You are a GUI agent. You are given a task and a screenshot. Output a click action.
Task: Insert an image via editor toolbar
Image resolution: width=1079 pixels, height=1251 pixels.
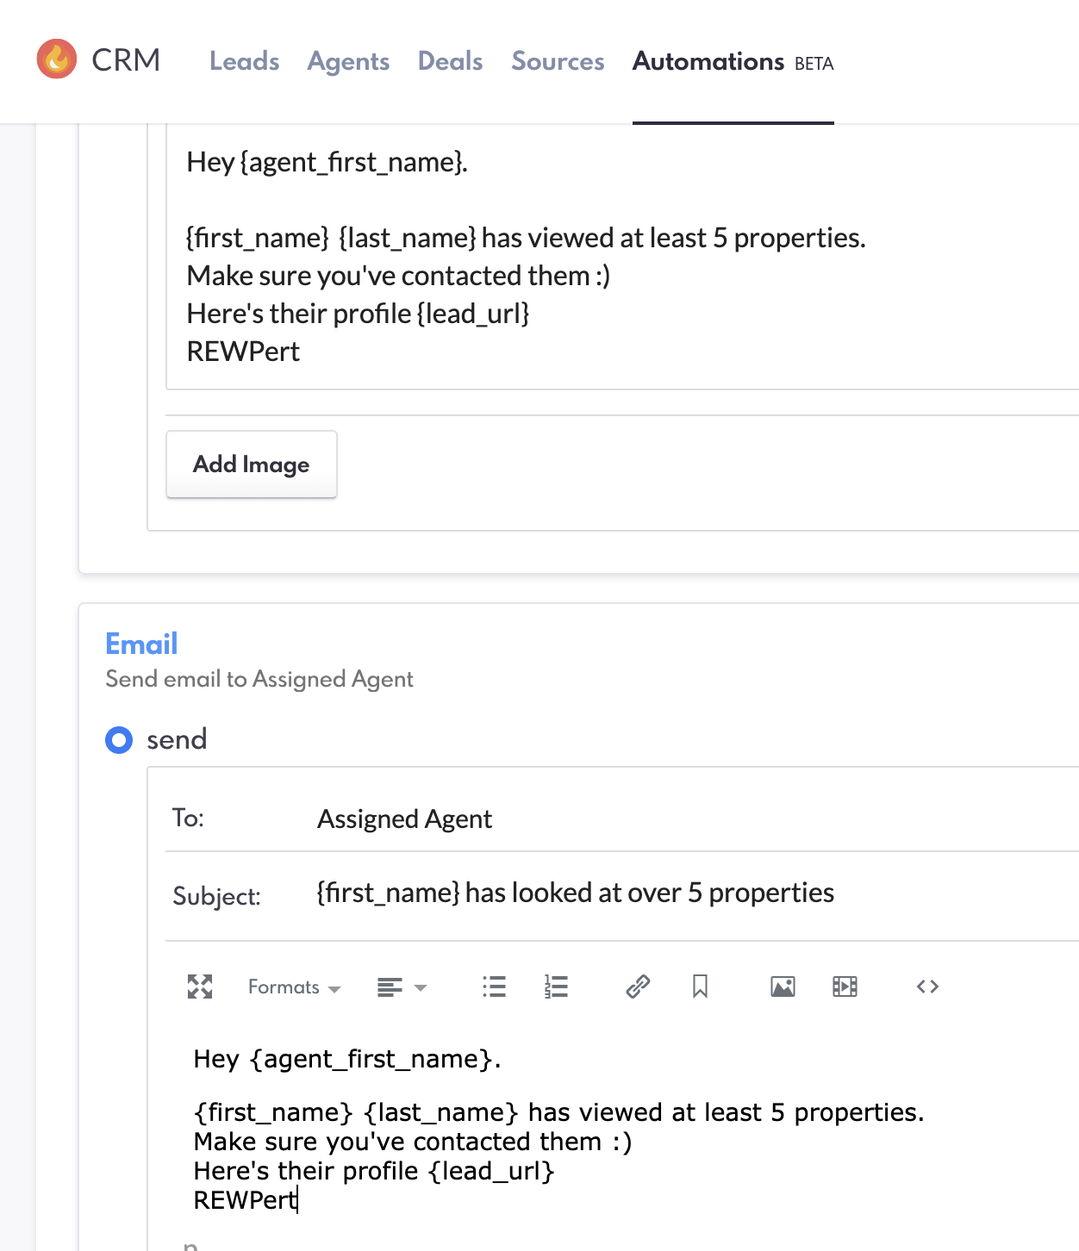point(783,986)
